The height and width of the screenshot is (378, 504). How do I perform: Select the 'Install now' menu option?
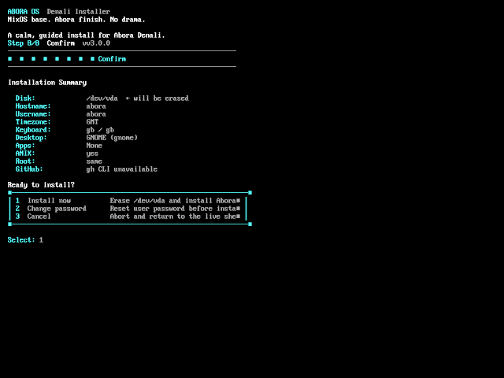(x=49, y=201)
